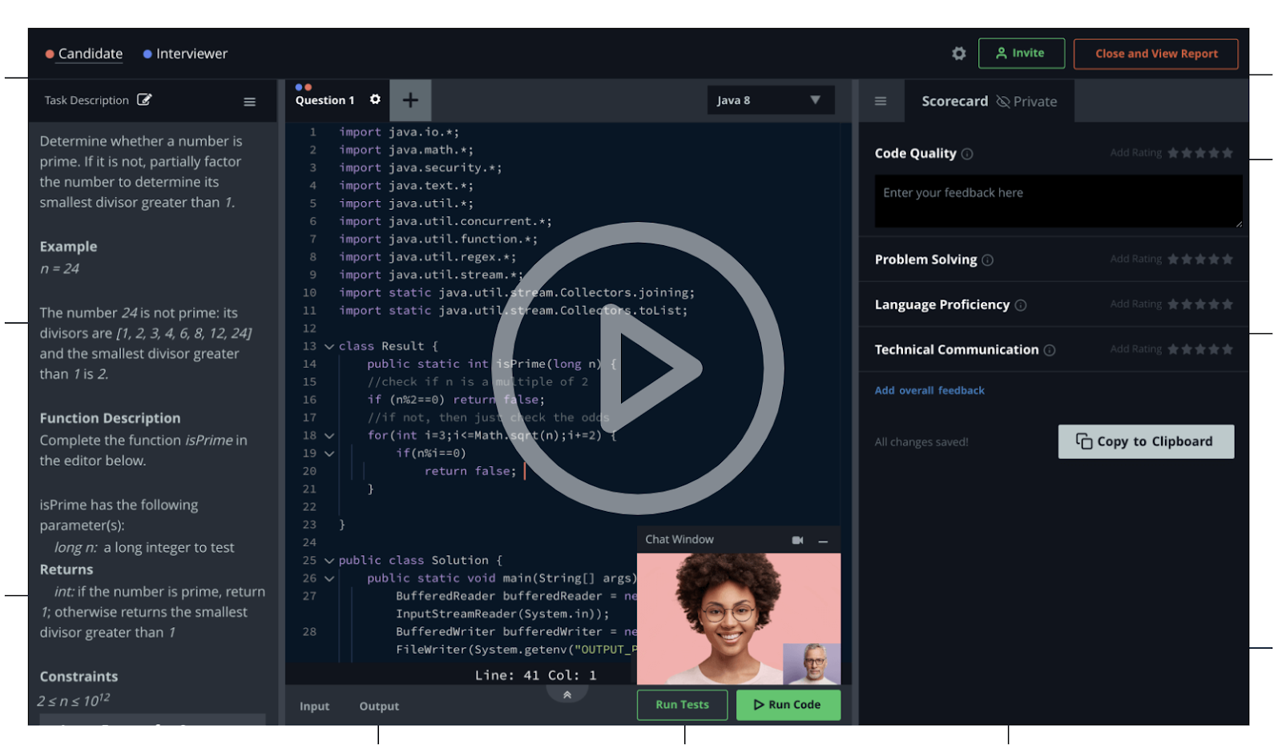Switch to the Candidate view
Viewport: 1282px width, 749px height.
(84, 54)
